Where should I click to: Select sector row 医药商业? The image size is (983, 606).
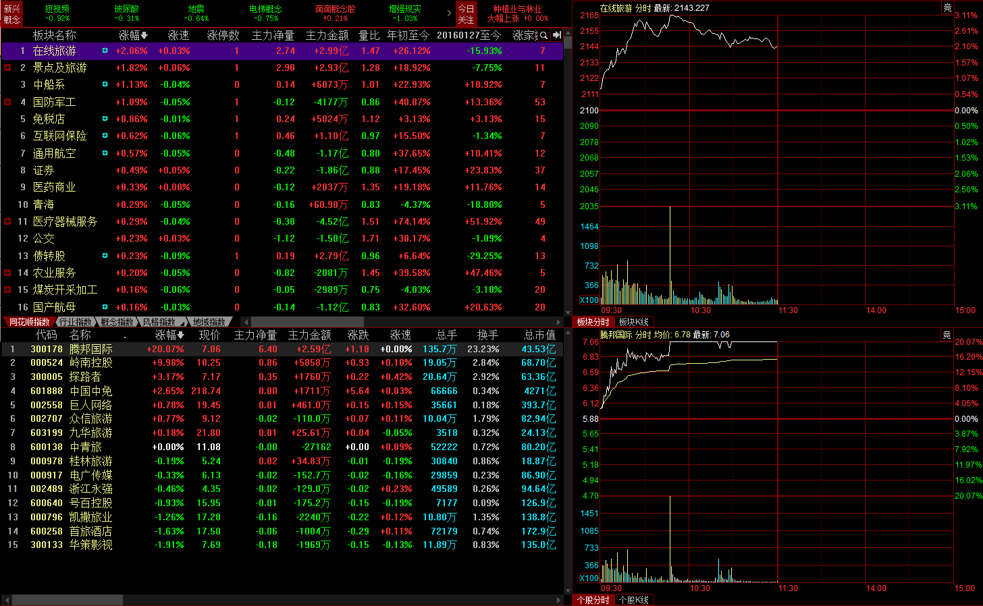(282, 187)
